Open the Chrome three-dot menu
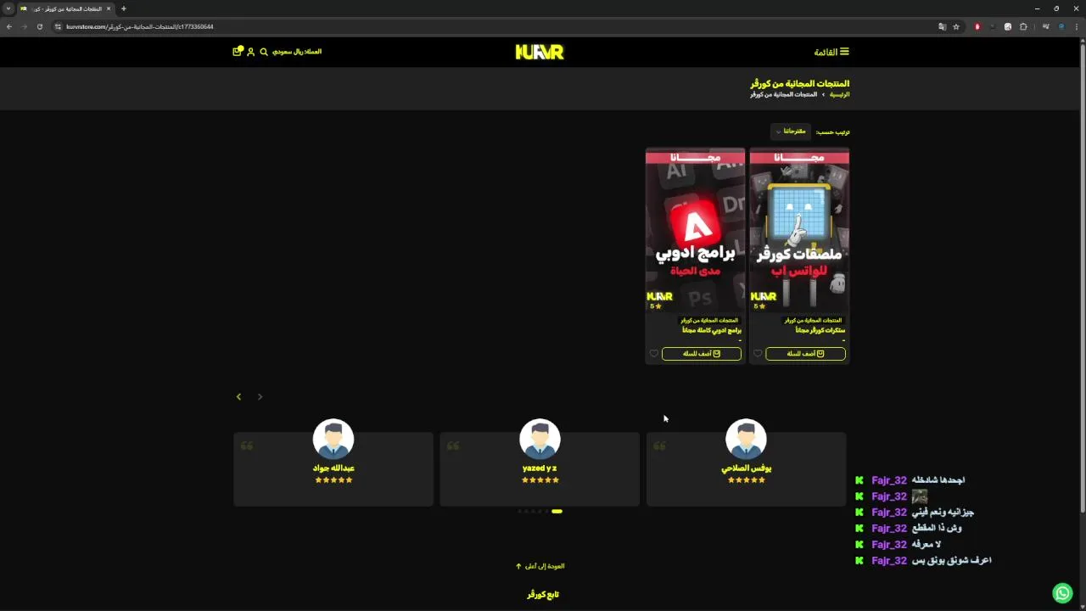 pyautogui.click(x=1076, y=26)
